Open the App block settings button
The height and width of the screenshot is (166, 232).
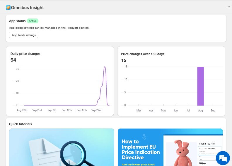pos(24,35)
